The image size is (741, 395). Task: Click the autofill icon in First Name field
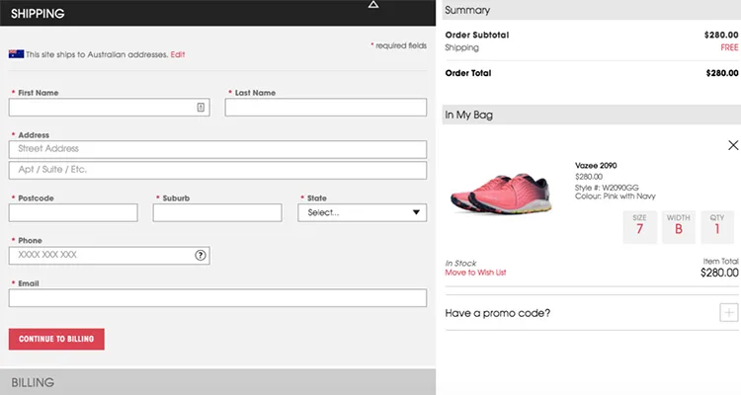pyautogui.click(x=201, y=108)
